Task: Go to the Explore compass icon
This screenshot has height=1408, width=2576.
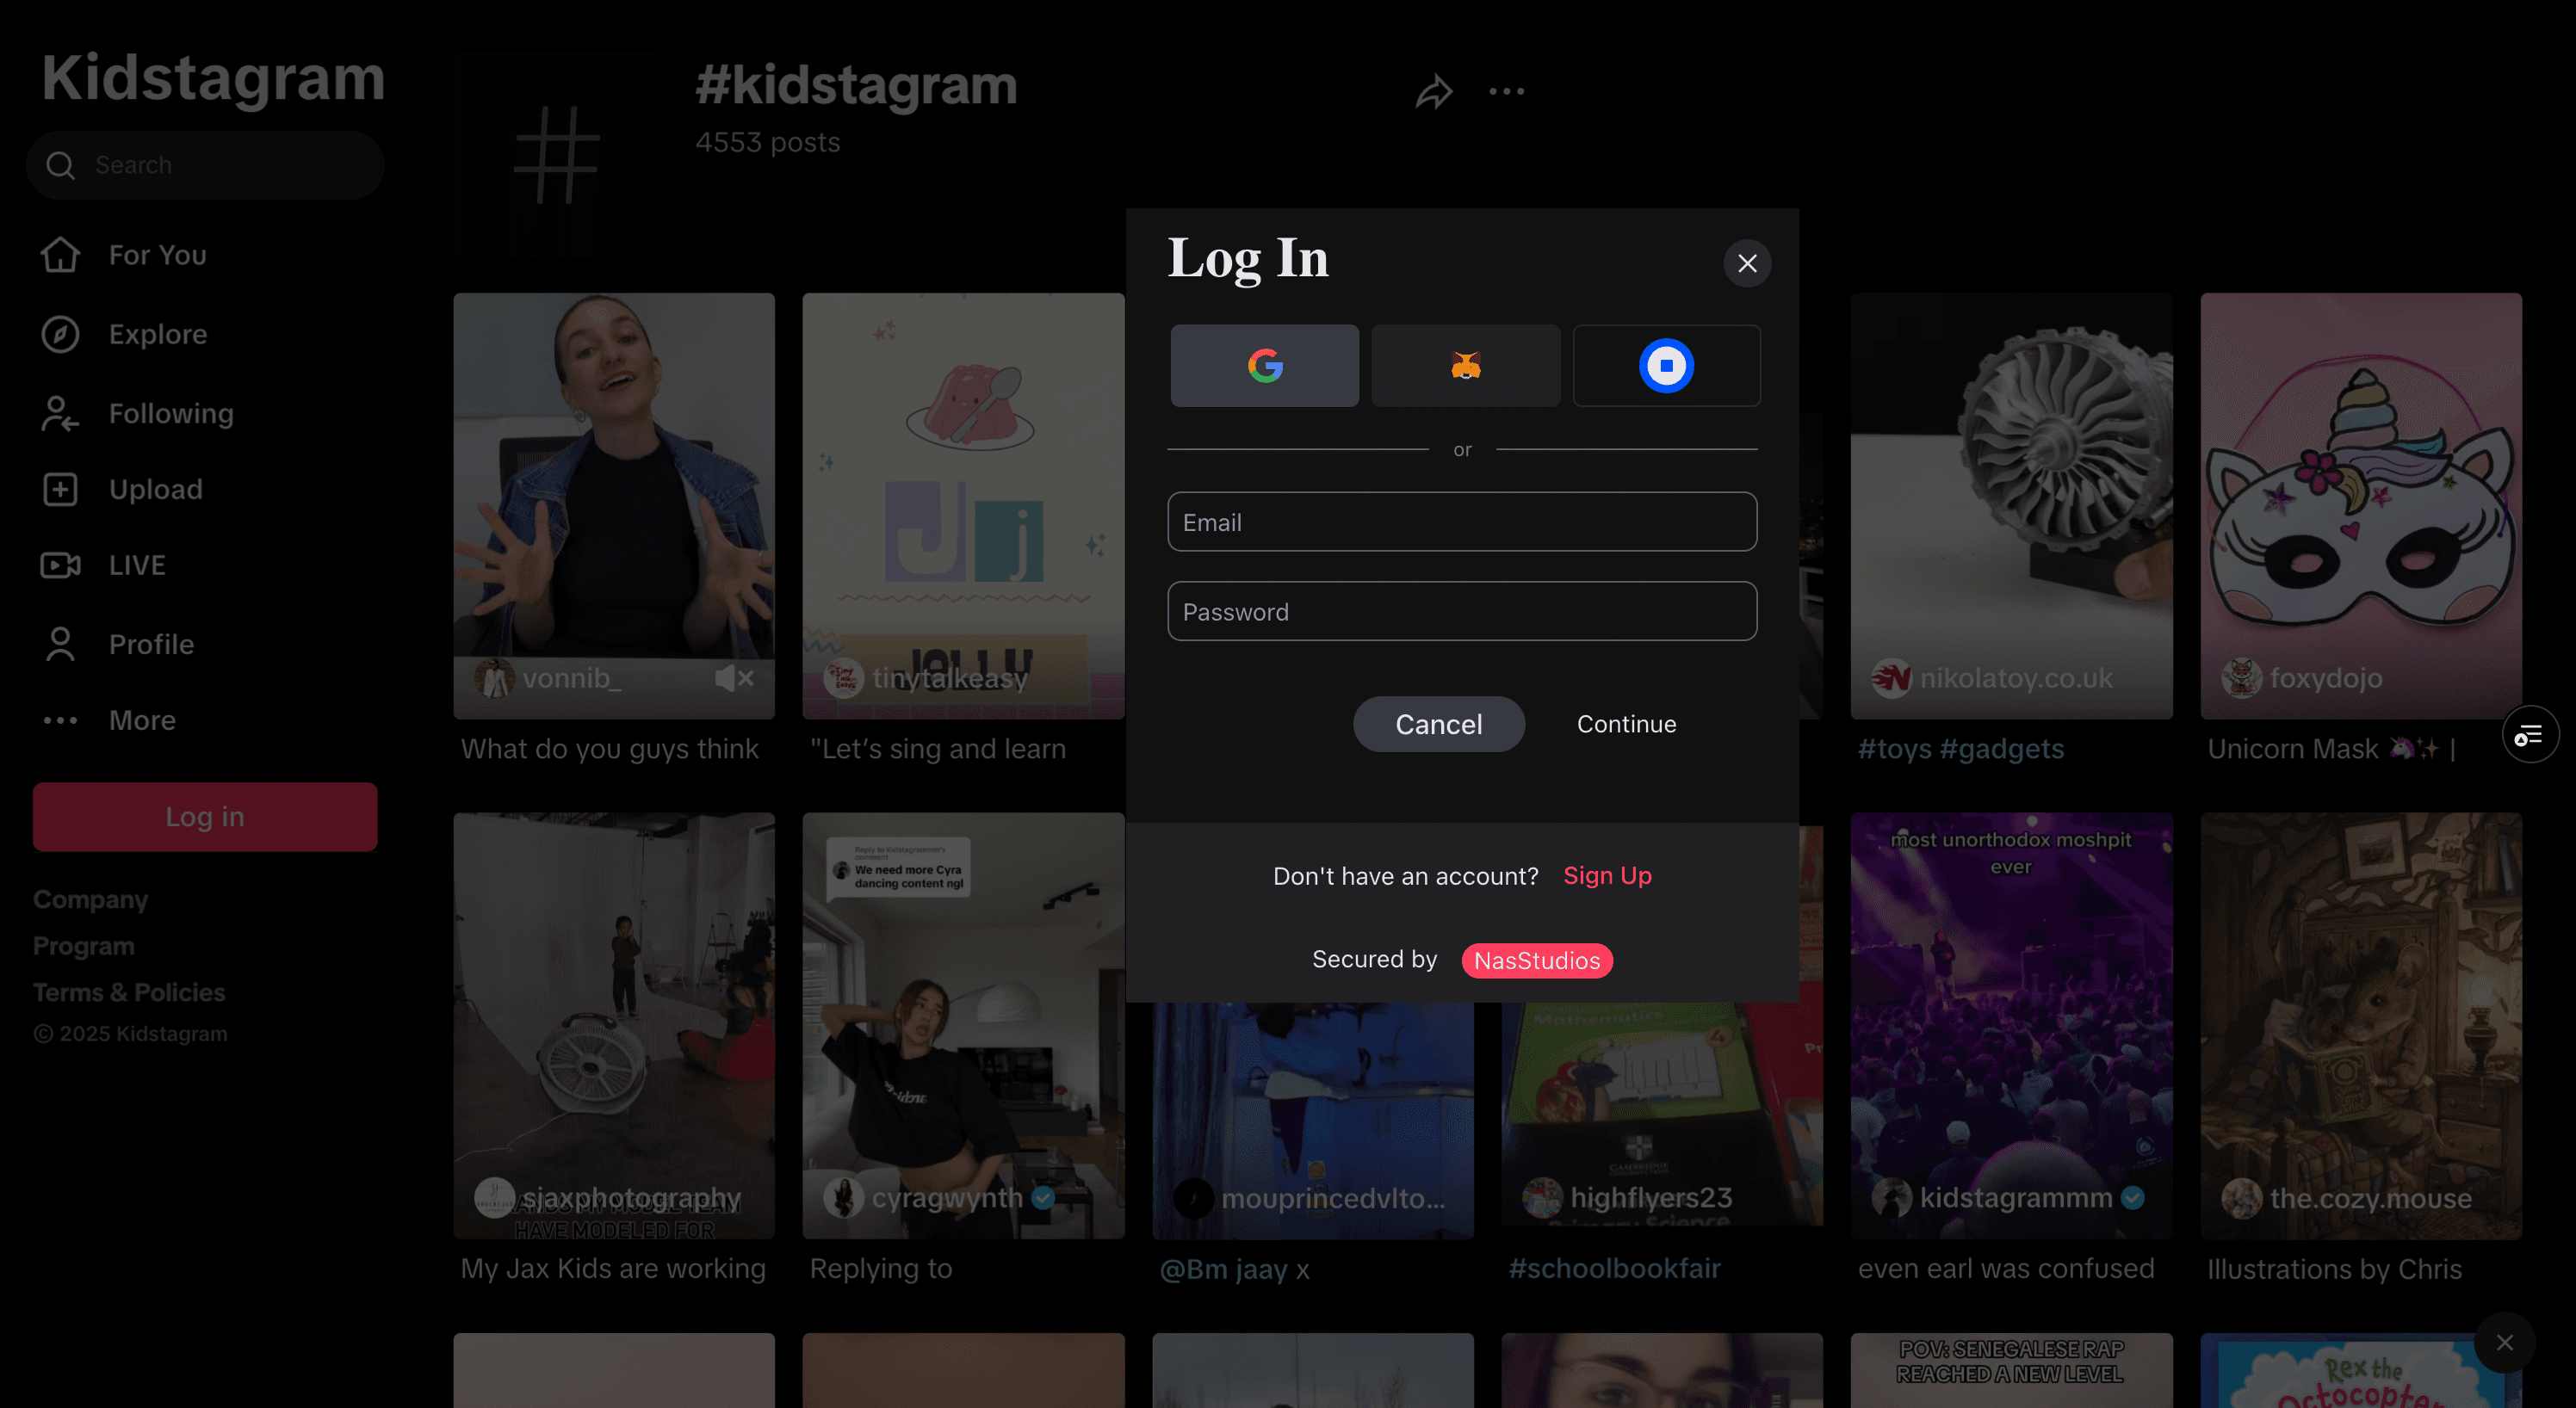Action: 60,335
